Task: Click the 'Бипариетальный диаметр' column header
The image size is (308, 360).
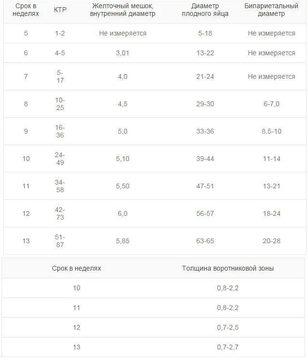Action: tap(271, 10)
